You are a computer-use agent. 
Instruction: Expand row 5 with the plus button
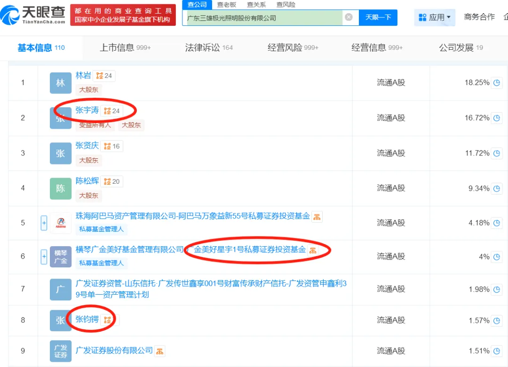44,223
